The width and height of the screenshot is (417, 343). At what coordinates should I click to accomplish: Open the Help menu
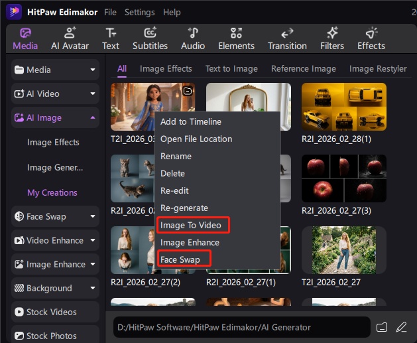click(172, 12)
